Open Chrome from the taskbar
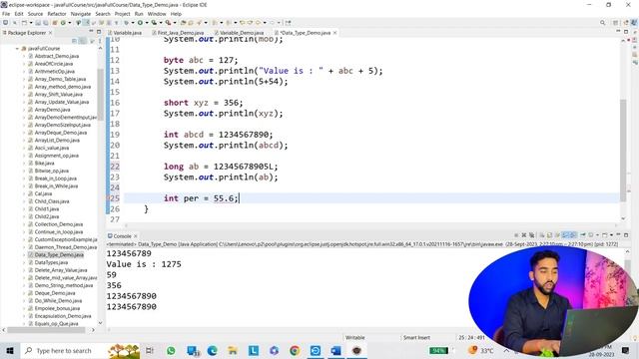The image size is (639, 359). (x=295, y=350)
